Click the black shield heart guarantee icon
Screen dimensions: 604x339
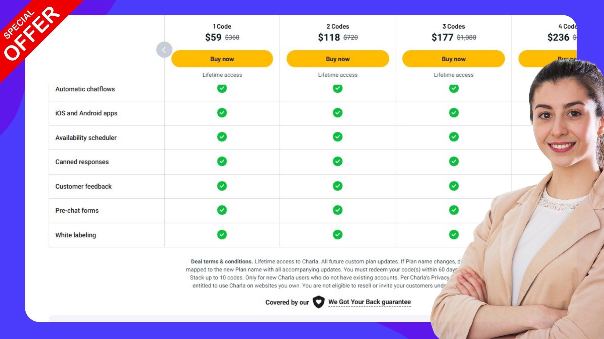point(318,302)
